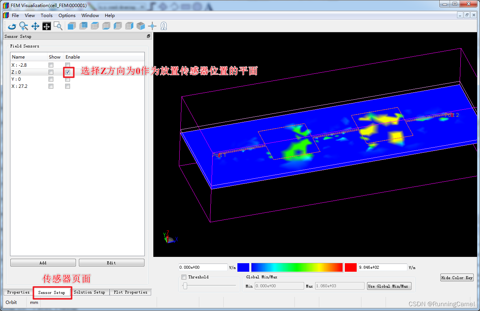
Task: Uncheck Enable for sensor Z : 0
Action: click(x=67, y=72)
